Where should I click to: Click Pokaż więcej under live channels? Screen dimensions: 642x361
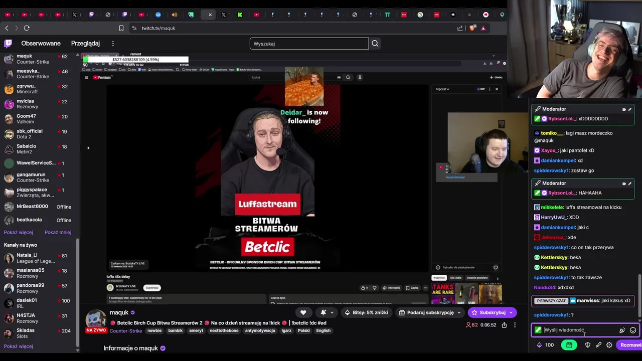coord(19,346)
